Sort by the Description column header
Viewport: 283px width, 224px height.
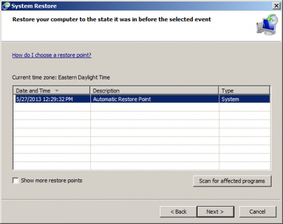[155, 90]
